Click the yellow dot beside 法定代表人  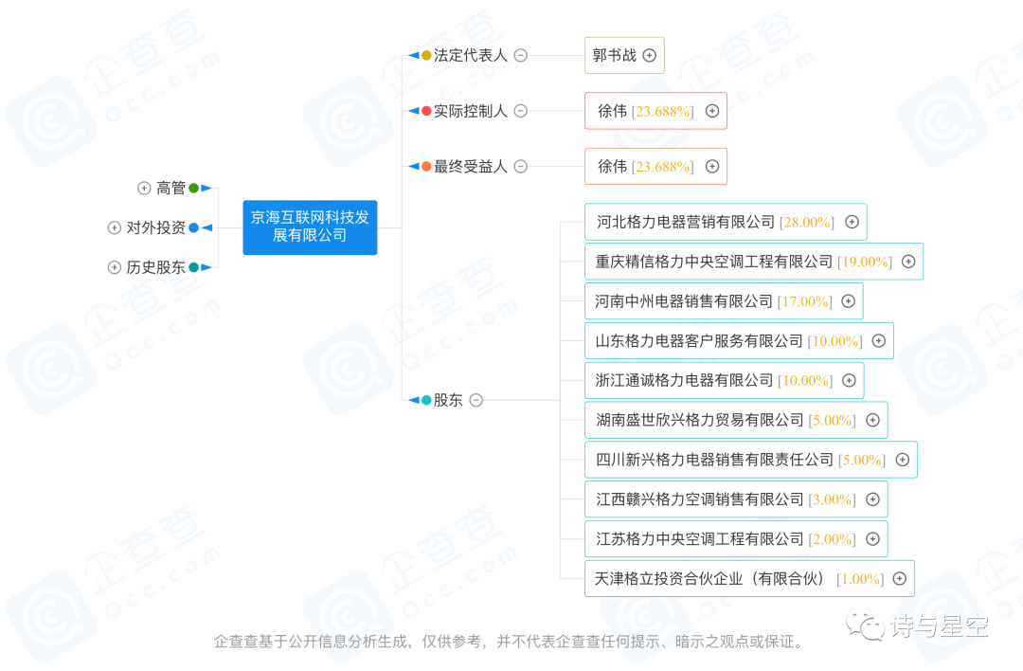[426, 56]
